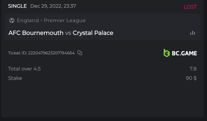The width and height of the screenshot is (207, 121).
Task: Open match statistics bar chart icon
Action: point(192,33)
